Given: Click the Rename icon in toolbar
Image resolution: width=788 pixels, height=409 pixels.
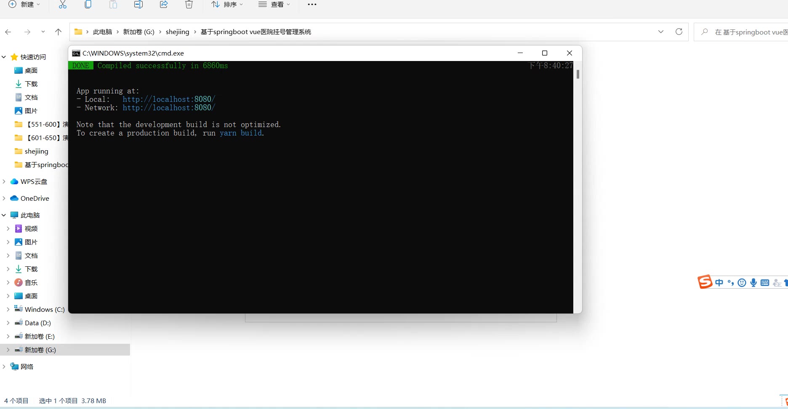Looking at the screenshot, I should 138,5.
